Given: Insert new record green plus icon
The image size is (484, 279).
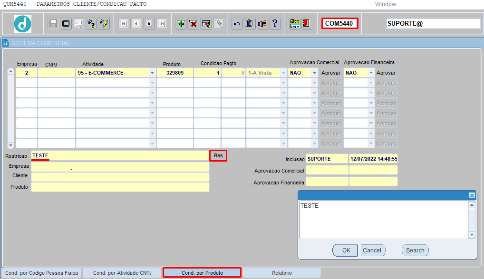Looking at the screenshot, I should (x=181, y=23).
